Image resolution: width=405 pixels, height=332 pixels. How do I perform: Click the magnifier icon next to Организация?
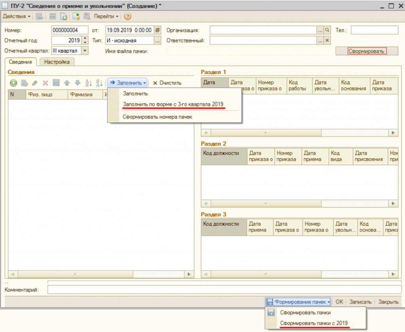point(327,30)
